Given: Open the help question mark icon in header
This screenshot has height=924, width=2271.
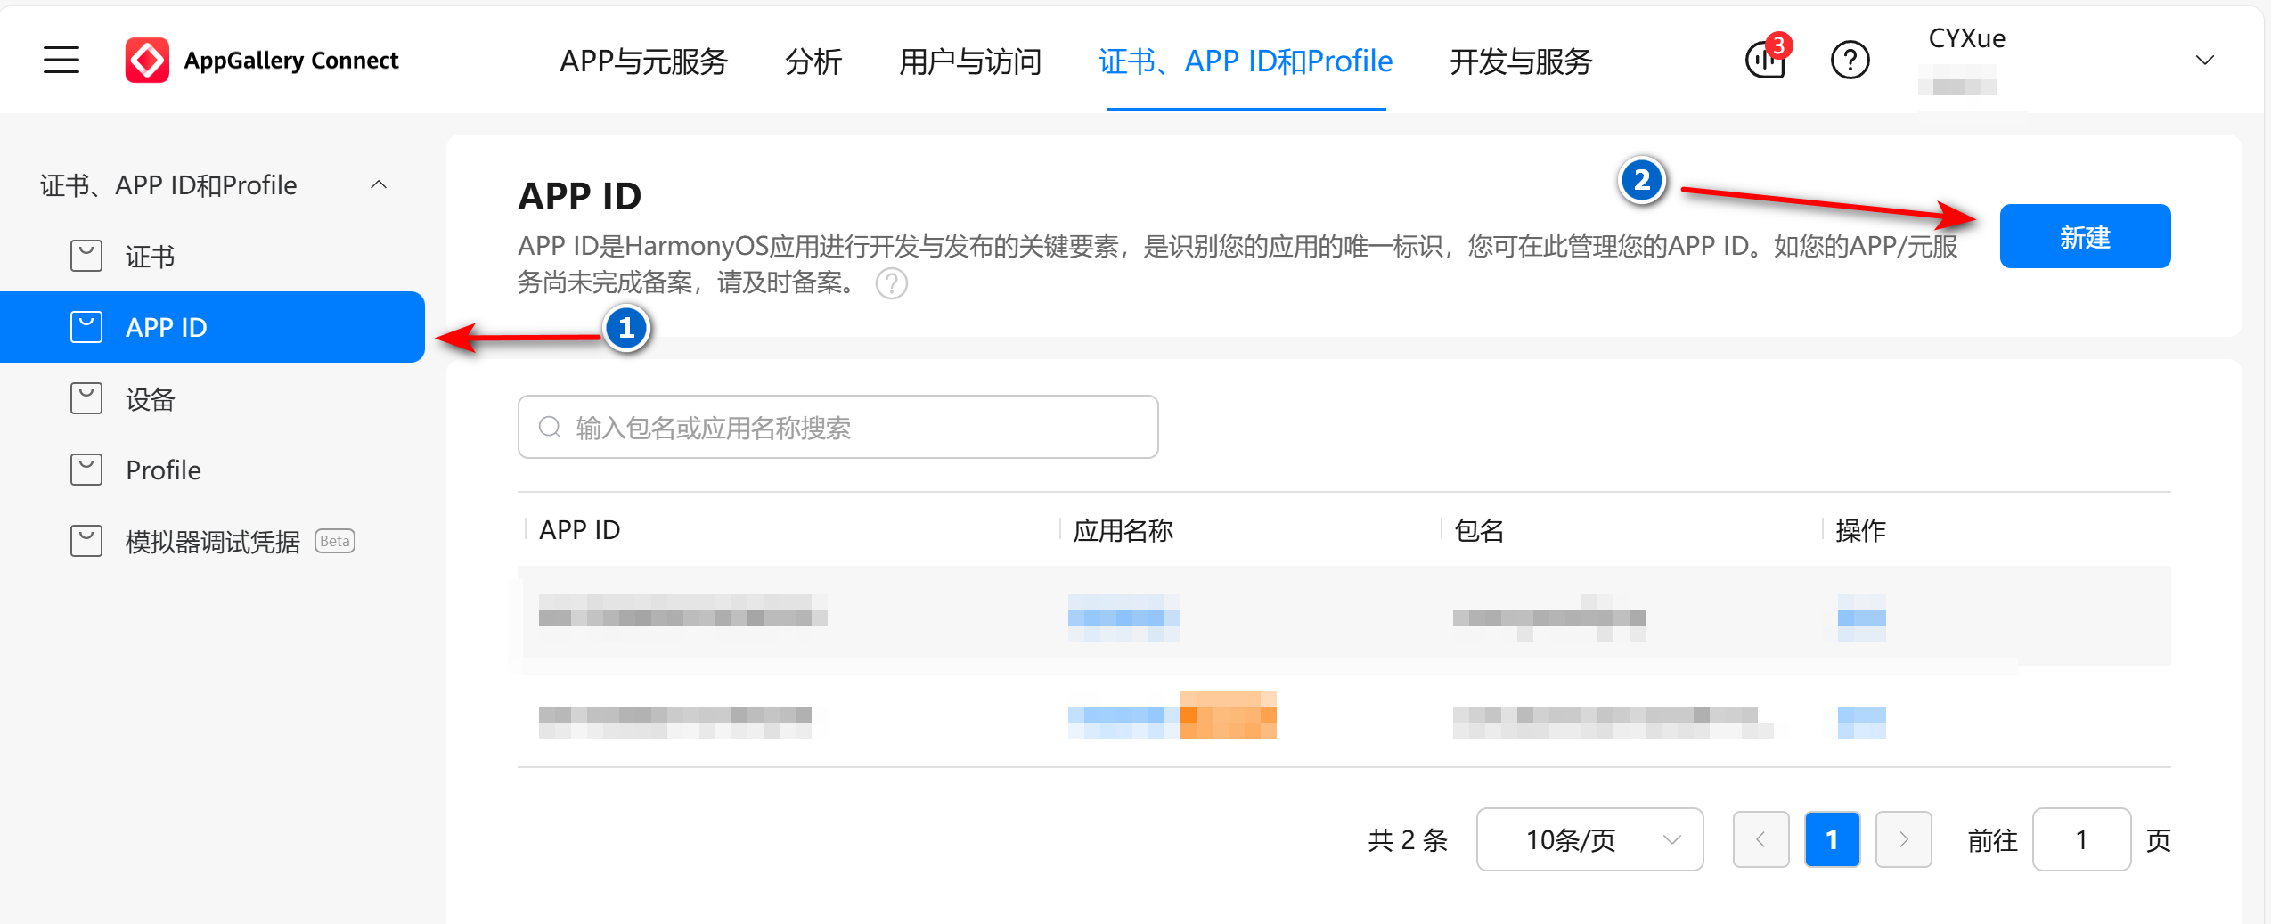Looking at the screenshot, I should point(1850,60).
